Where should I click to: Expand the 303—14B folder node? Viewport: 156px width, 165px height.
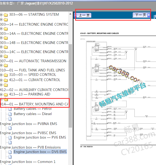pyautogui.click(x=1, y=38)
